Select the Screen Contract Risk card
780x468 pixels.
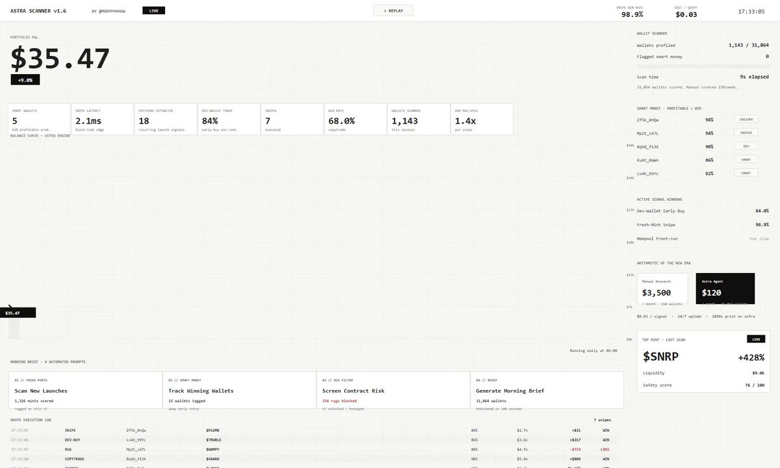pos(393,392)
